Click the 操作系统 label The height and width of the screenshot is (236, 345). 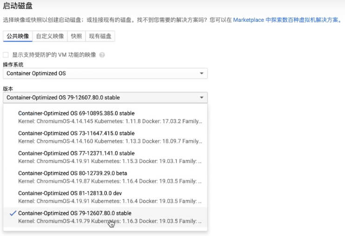(13, 65)
